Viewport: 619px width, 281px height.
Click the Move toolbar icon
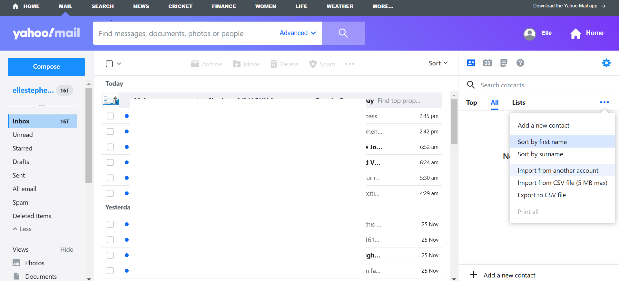pos(237,64)
